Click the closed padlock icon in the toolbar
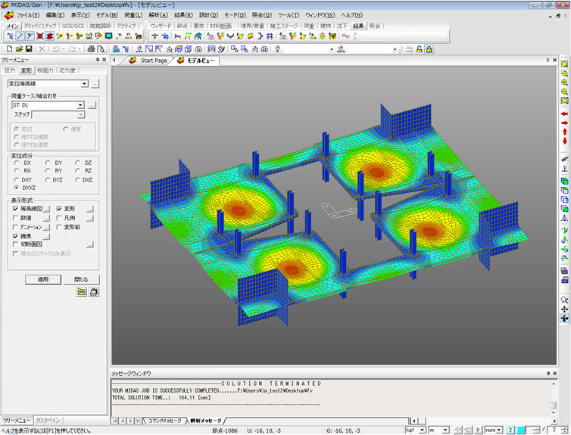The height and width of the screenshot is (435, 571). (429, 49)
